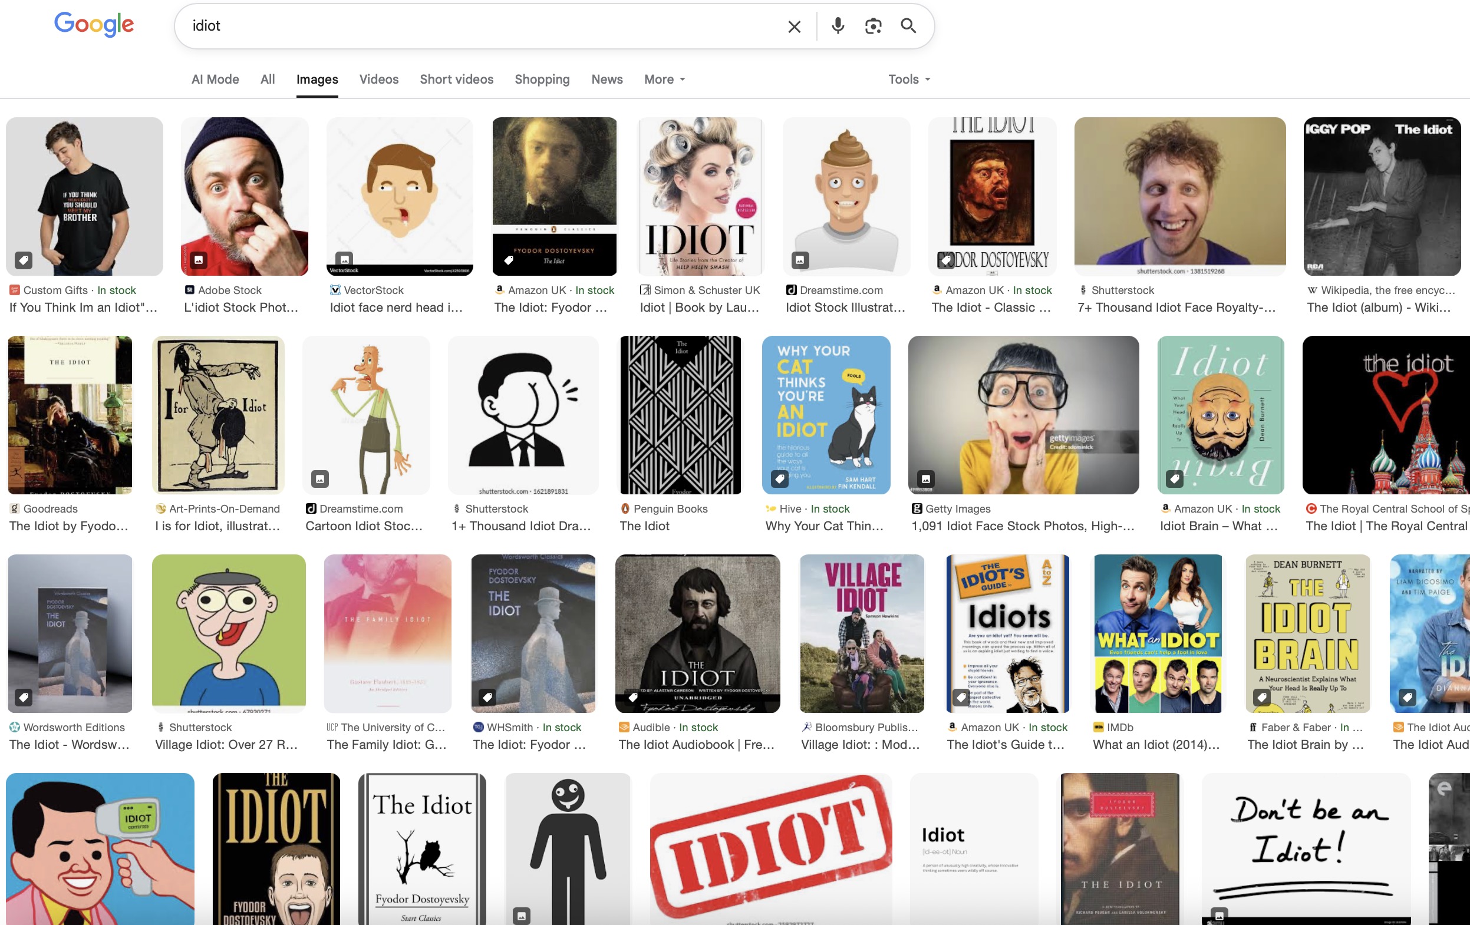
Task: Click the product tag icon on brother t-shirt image
Action: tap(24, 260)
